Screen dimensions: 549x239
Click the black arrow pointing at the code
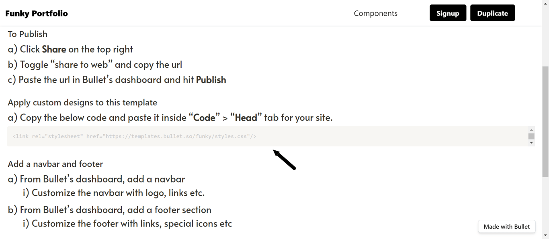pyautogui.click(x=284, y=160)
